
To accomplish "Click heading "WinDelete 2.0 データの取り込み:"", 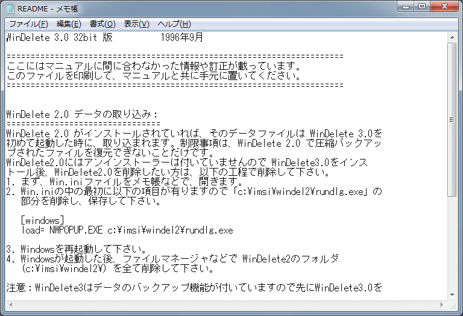I will (82, 114).
